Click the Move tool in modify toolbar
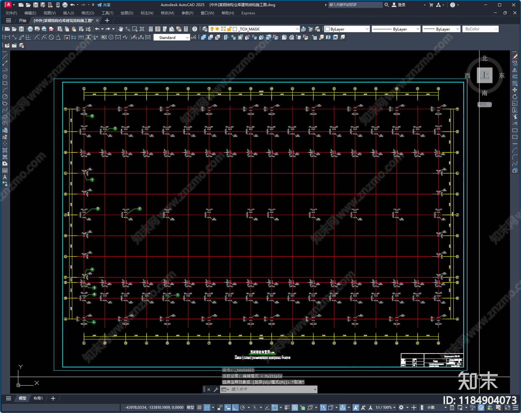This screenshot has height=413, width=521. point(515,90)
